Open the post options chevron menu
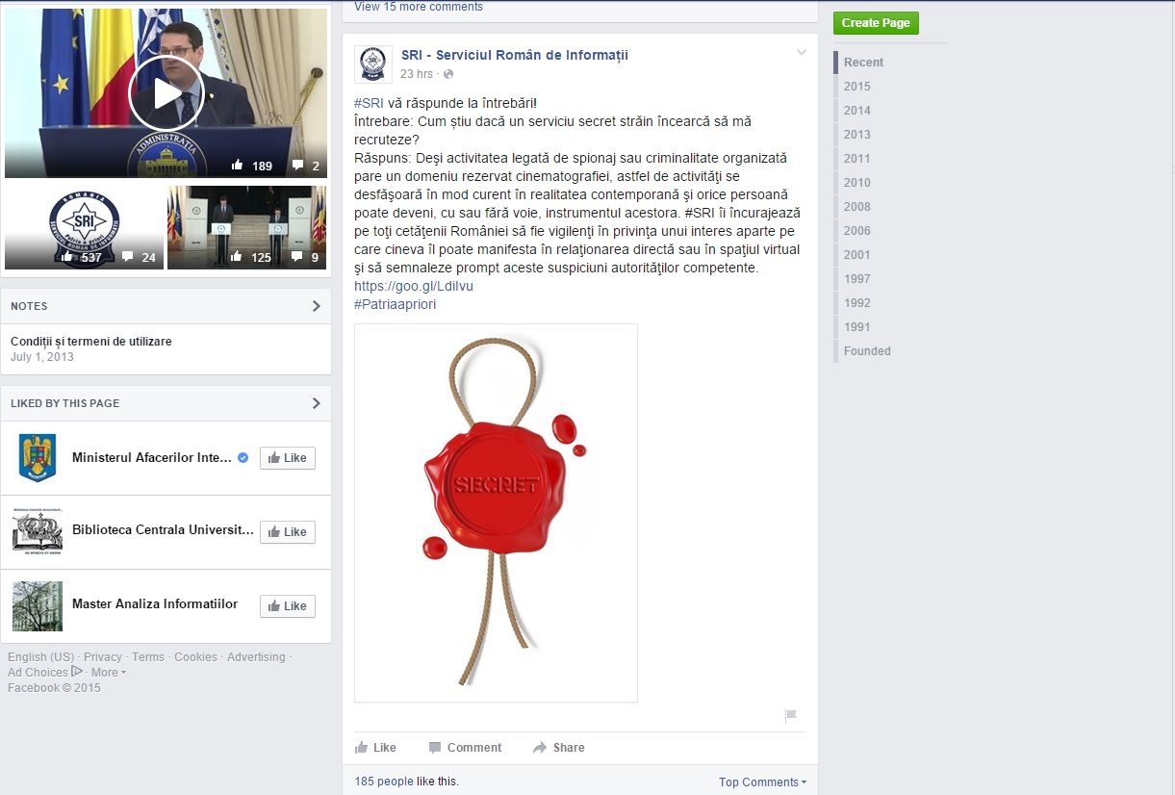 click(x=801, y=53)
